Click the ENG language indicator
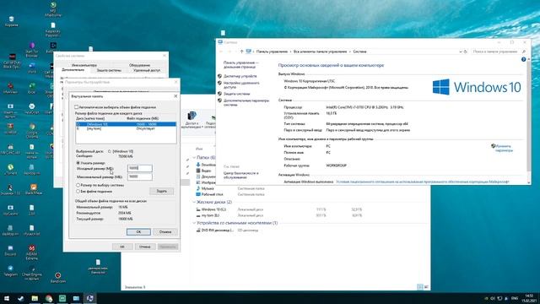 tap(515, 298)
